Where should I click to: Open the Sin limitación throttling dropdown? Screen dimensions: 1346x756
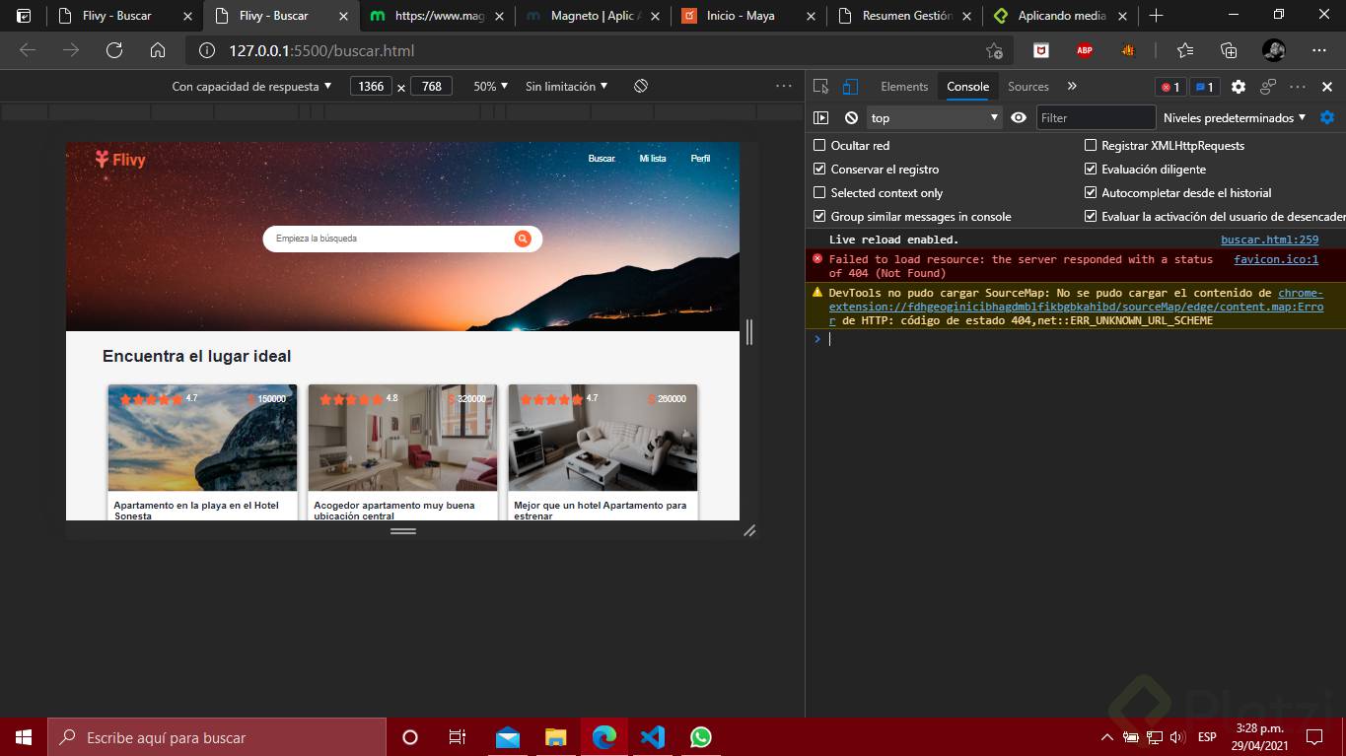566,86
